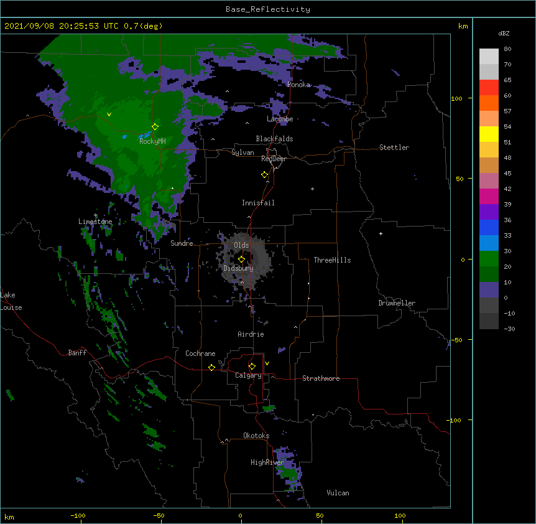
Task: Click the blue high-reflectivity cell west of RockyMH
Action: pyautogui.click(x=124, y=137)
